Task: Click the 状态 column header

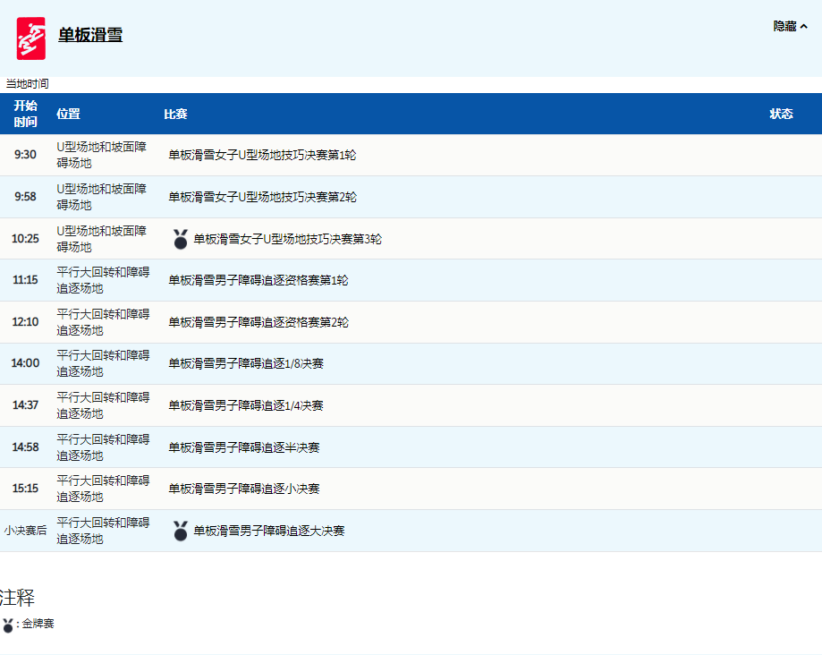Action: pyautogui.click(x=781, y=114)
